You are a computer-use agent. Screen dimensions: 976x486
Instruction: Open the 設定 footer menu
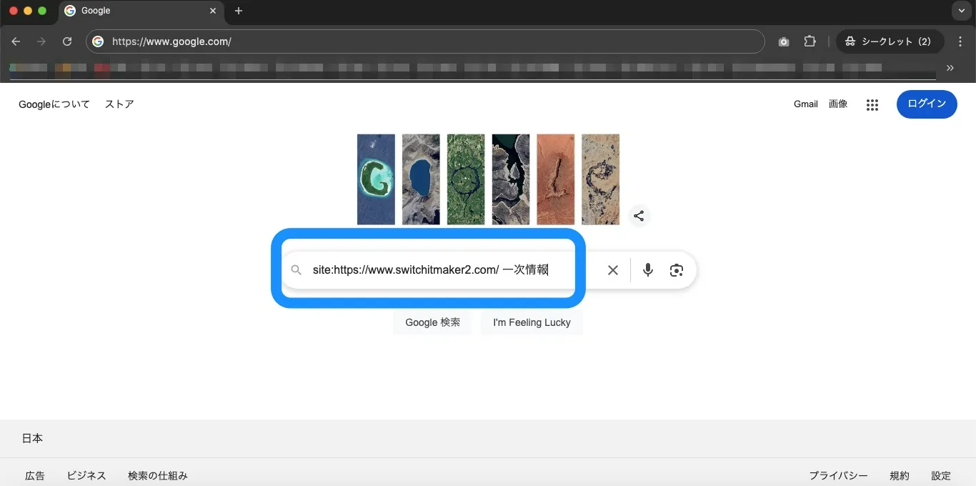941,476
